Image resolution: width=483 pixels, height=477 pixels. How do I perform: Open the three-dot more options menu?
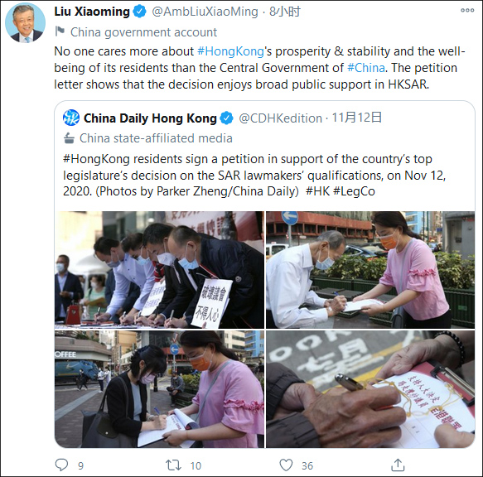pyautogui.click(x=467, y=11)
